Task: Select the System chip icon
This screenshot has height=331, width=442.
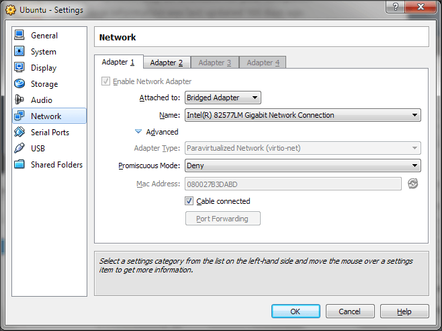Action: click(x=19, y=51)
